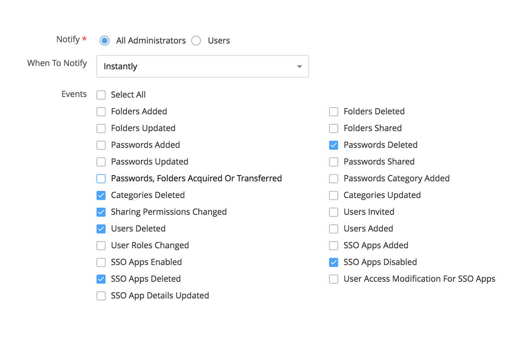This screenshot has width=521, height=337.
Task: Select the All Administrators radio button
Action: (105, 41)
